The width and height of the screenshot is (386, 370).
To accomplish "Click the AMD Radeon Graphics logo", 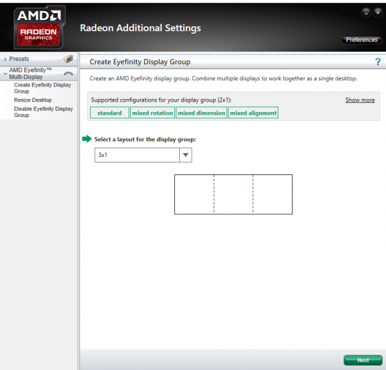I will coord(39,27).
